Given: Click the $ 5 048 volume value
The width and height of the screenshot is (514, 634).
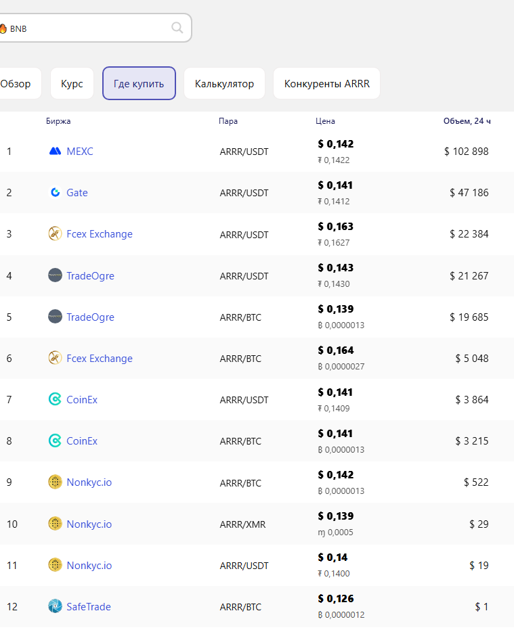Looking at the screenshot, I should (472, 358).
